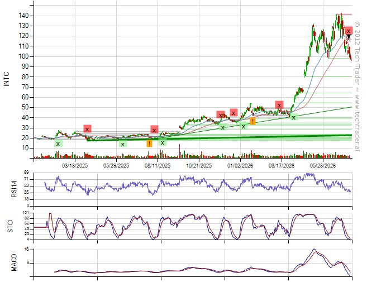
Task: Click the 40 price axis label
Action: click(25, 118)
